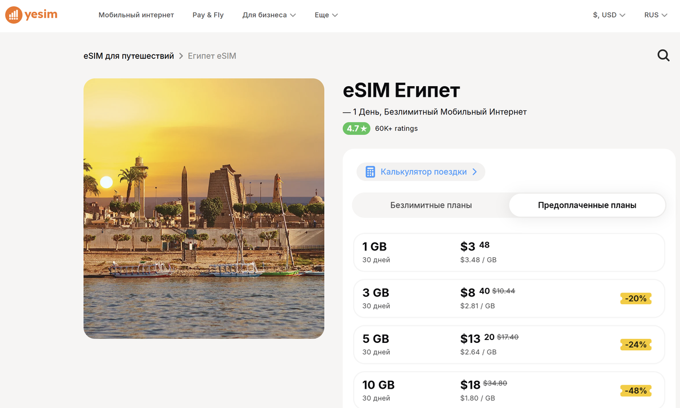
Task: Click the Египет eSIM breadcrumb
Action: pos(212,56)
